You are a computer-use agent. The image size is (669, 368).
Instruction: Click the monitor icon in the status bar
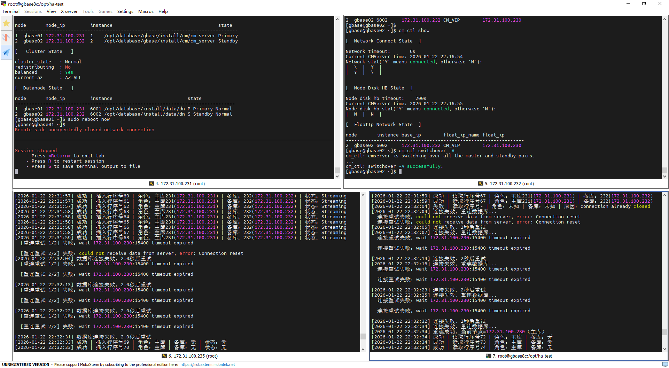665,364
